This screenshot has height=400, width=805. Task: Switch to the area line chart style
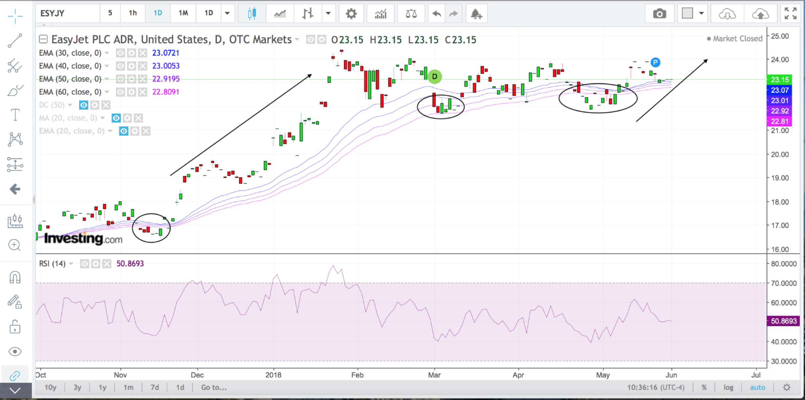[280, 13]
